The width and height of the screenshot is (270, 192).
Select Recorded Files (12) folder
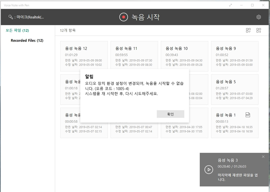coord(27,40)
